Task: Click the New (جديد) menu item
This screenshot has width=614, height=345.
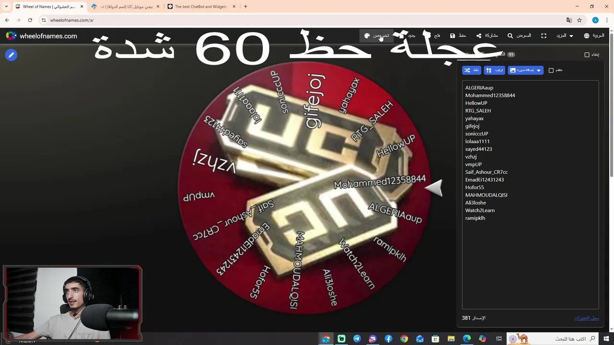Action: [408, 35]
